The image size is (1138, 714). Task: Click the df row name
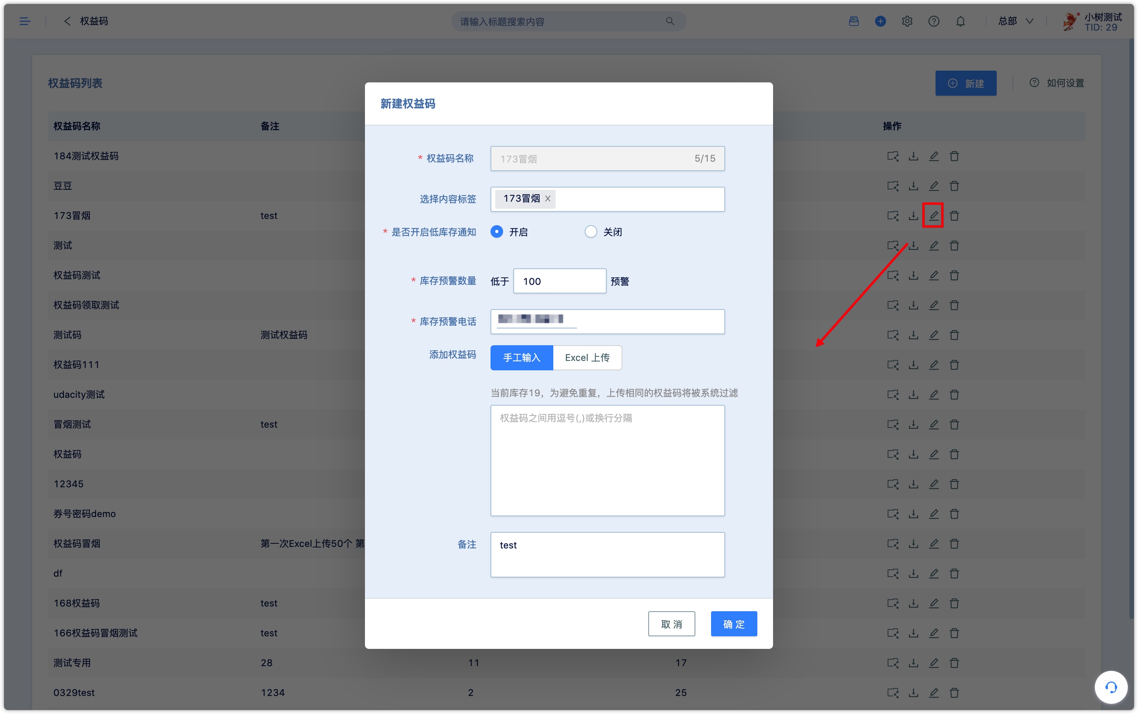tap(58, 573)
